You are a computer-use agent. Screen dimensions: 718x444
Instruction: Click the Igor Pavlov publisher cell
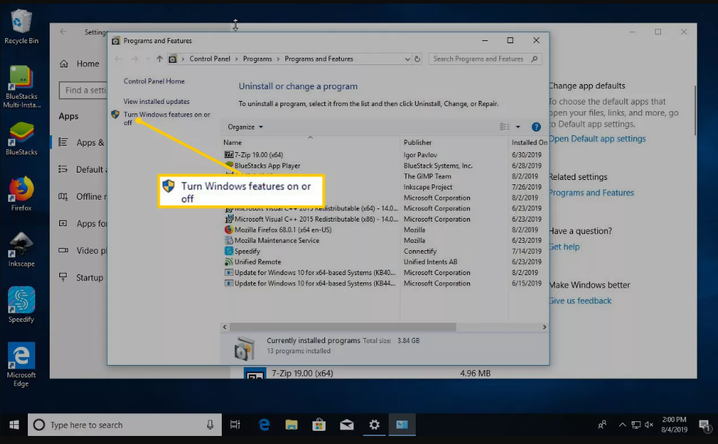420,155
